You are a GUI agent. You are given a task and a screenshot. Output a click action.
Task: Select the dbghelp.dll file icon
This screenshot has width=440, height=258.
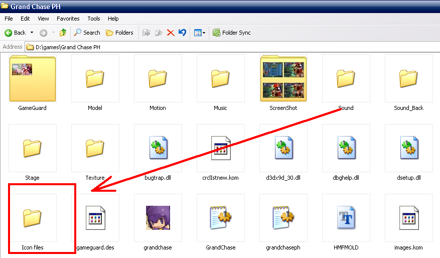point(346,148)
